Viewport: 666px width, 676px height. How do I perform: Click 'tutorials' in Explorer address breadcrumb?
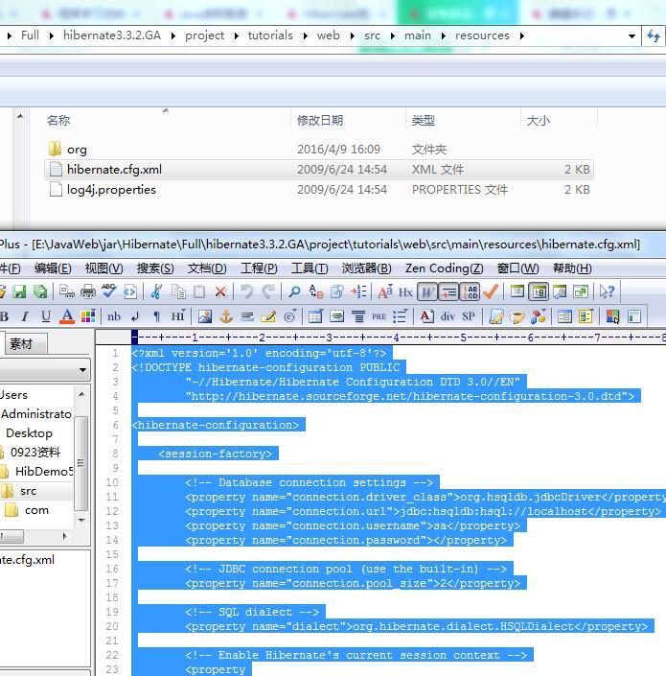(270, 35)
